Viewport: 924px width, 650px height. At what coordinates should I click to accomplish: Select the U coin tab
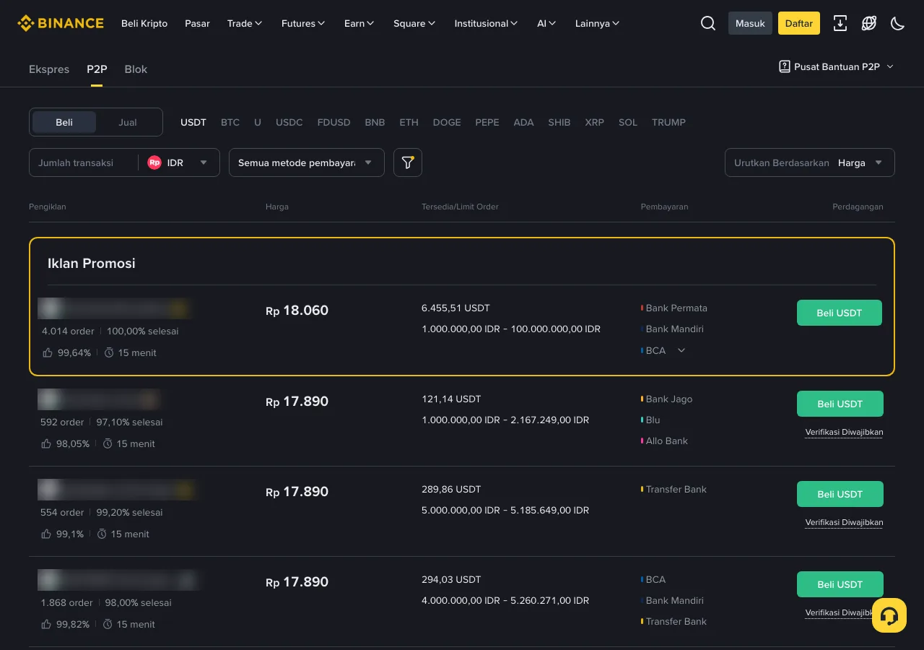click(x=258, y=122)
